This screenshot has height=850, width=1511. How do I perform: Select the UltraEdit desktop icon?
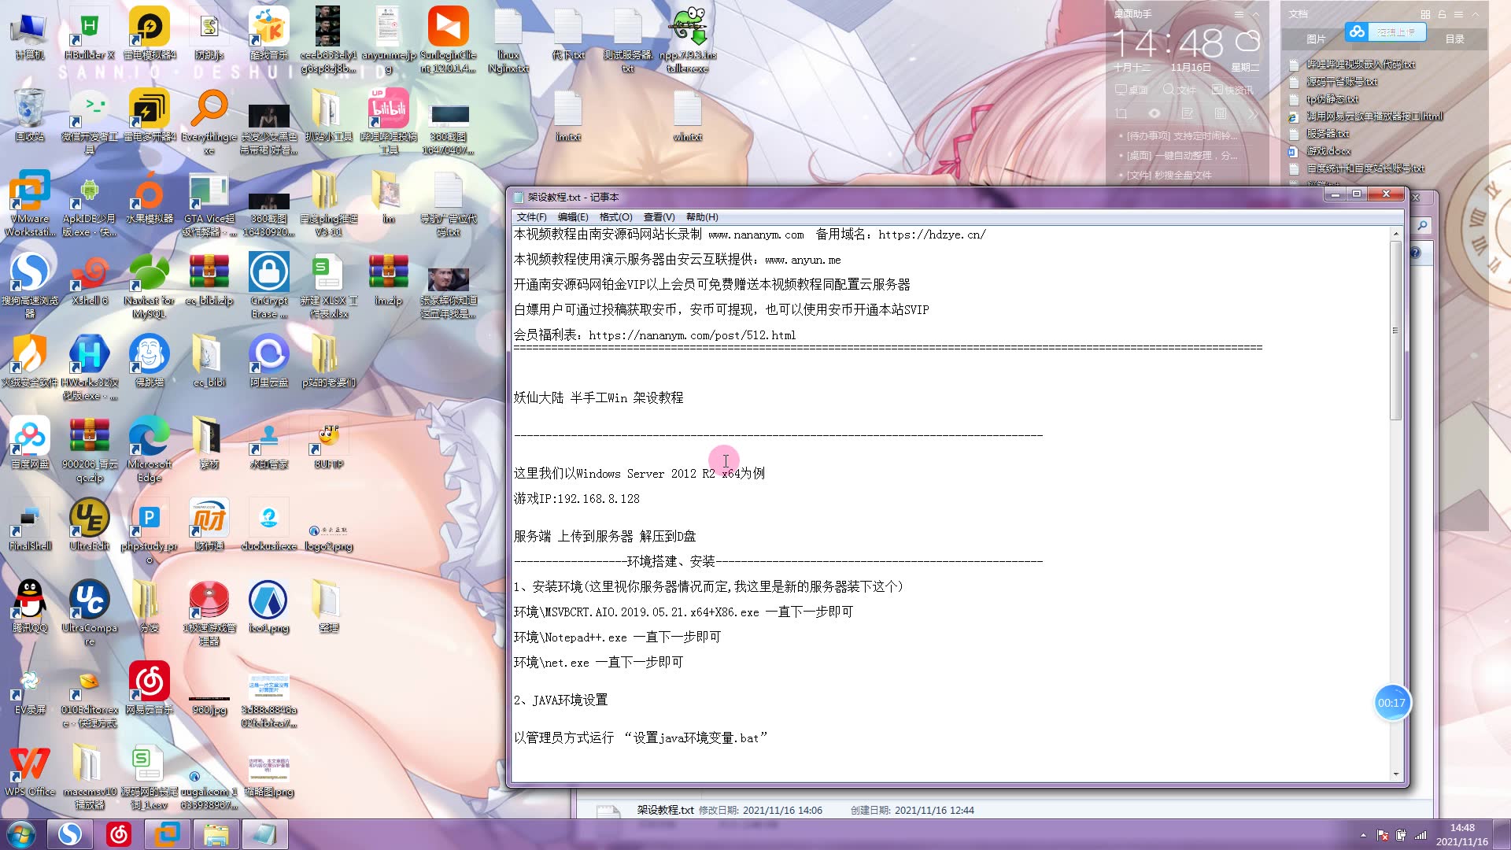click(x=90, y=525)
